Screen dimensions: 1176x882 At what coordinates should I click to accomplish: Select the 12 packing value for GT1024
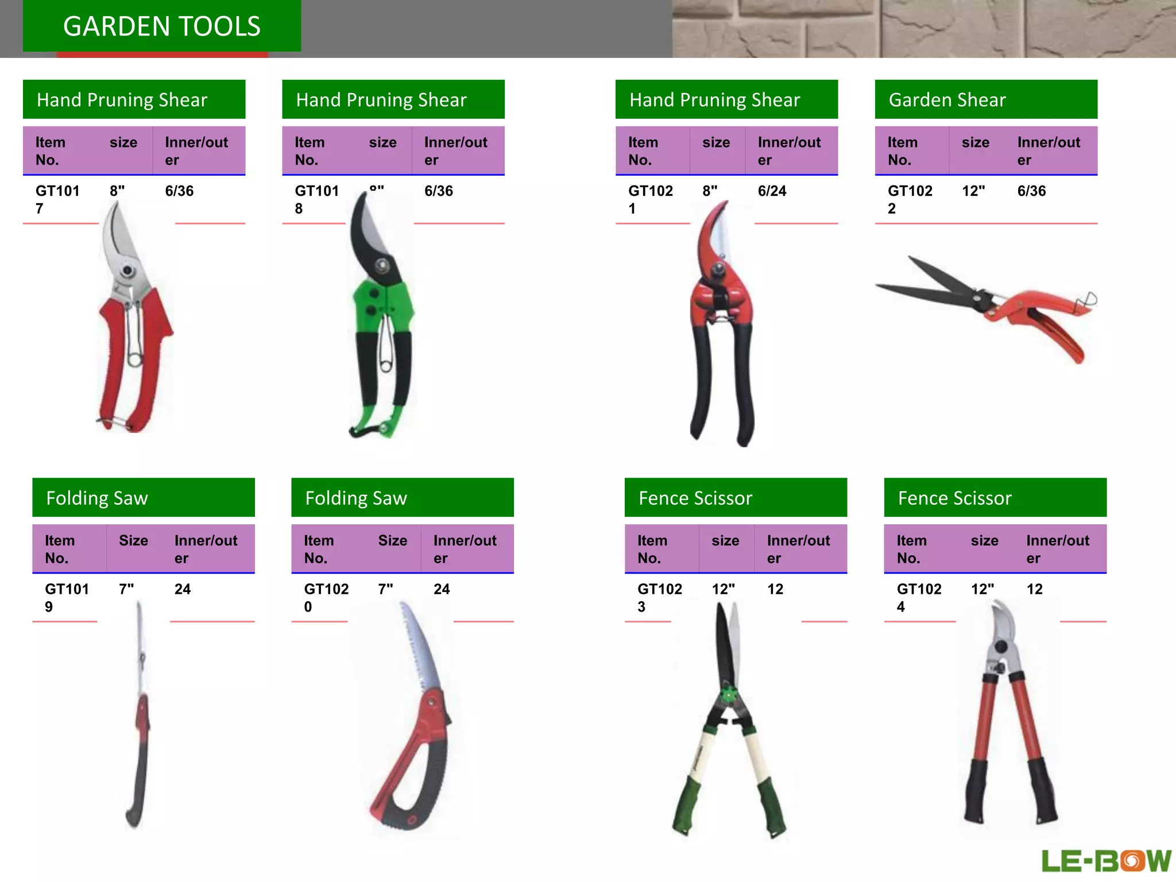tap(1035, 589)
